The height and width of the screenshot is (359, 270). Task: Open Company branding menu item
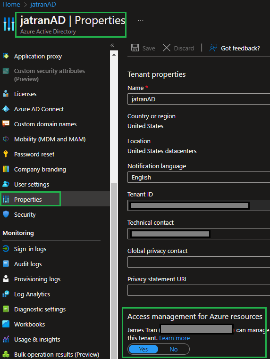[40, 170]
